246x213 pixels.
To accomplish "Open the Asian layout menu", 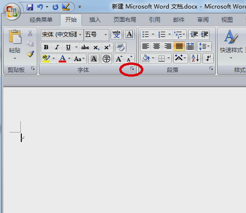I will point(180,58).
